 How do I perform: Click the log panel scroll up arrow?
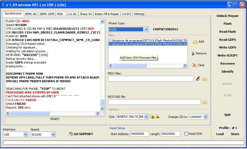click(x=102, y=21)
